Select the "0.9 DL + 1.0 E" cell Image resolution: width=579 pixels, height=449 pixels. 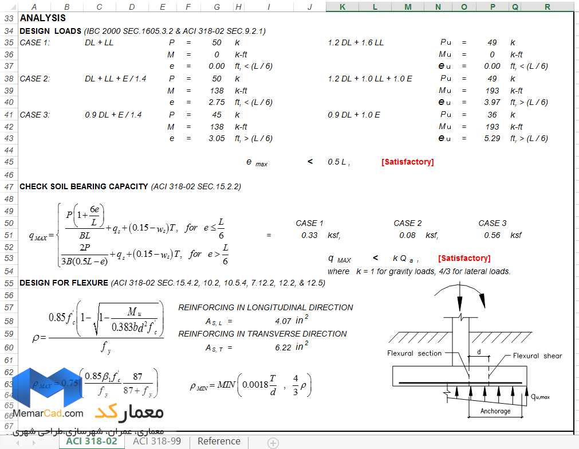pyautogui.click(x=354, y=115)
